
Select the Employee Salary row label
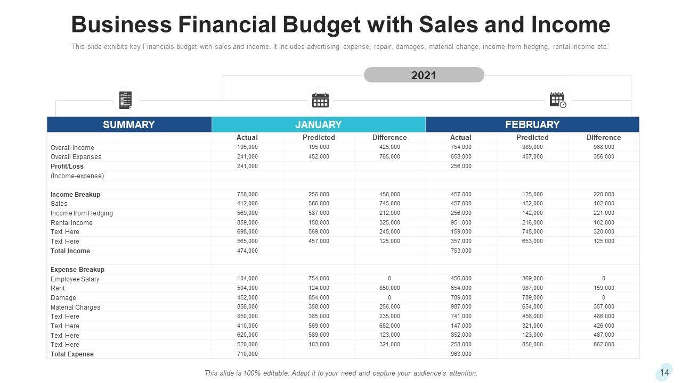pyautogui.click(x=75, y=279)
